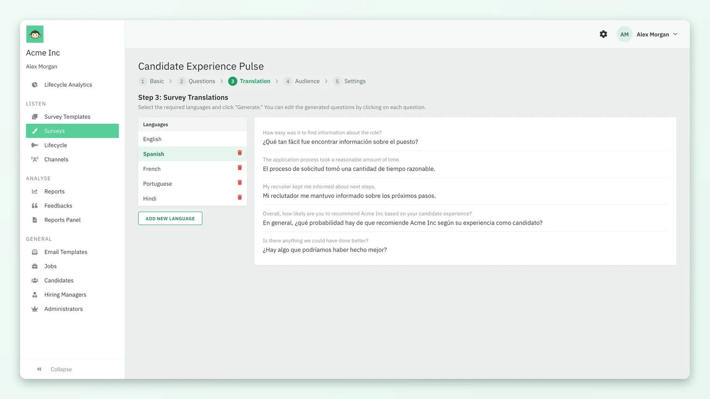Edit translation "¿Qué tan fácil fue encontrar..."
The width and height of the screenshot is (710, 399).
tap(341, 142)
